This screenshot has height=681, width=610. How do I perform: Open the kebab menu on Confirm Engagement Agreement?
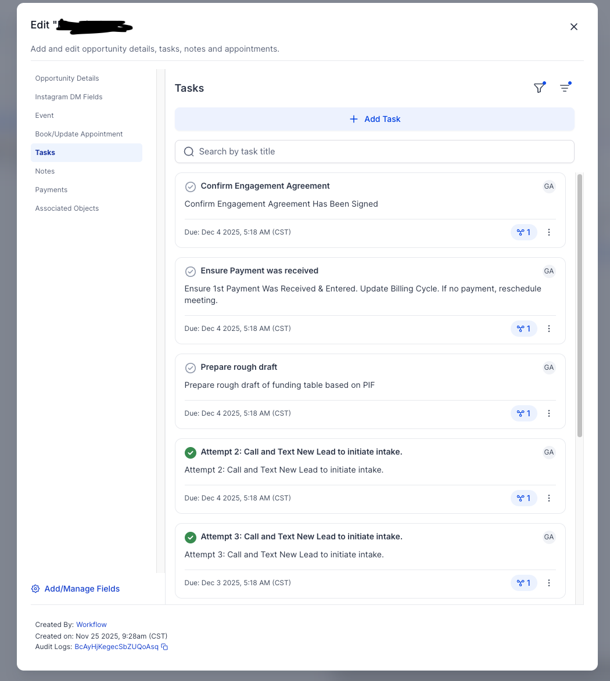549,232
